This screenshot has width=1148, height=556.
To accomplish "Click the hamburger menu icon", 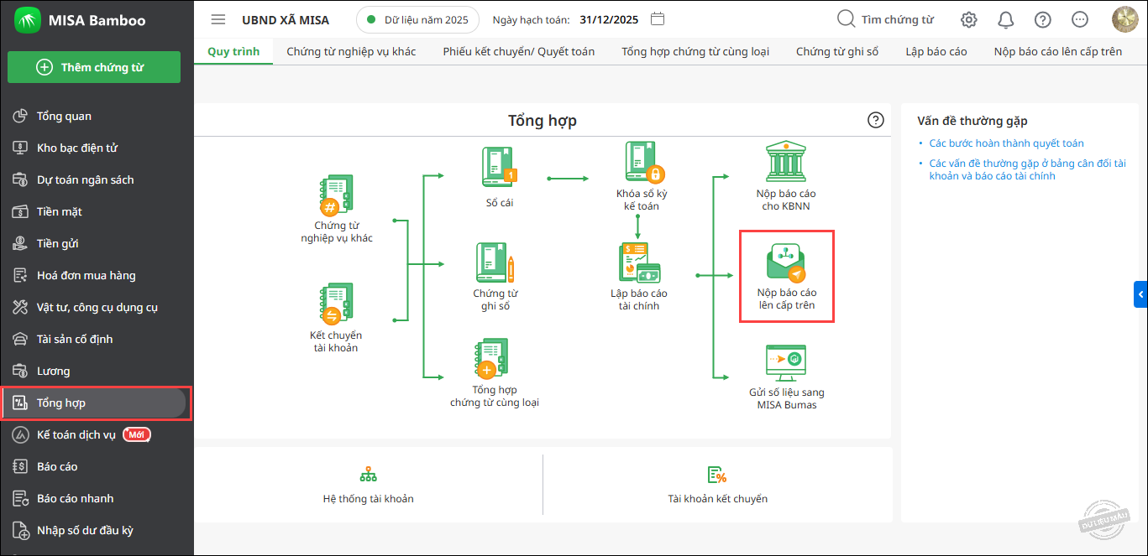I will point(218,19).
